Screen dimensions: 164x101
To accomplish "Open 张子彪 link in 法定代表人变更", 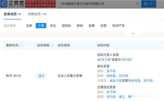I will coord(106,60).
